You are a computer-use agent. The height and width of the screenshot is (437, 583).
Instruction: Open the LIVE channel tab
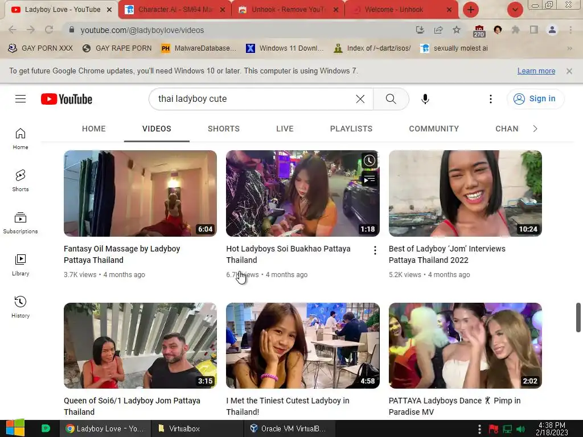tap(285, 129)
